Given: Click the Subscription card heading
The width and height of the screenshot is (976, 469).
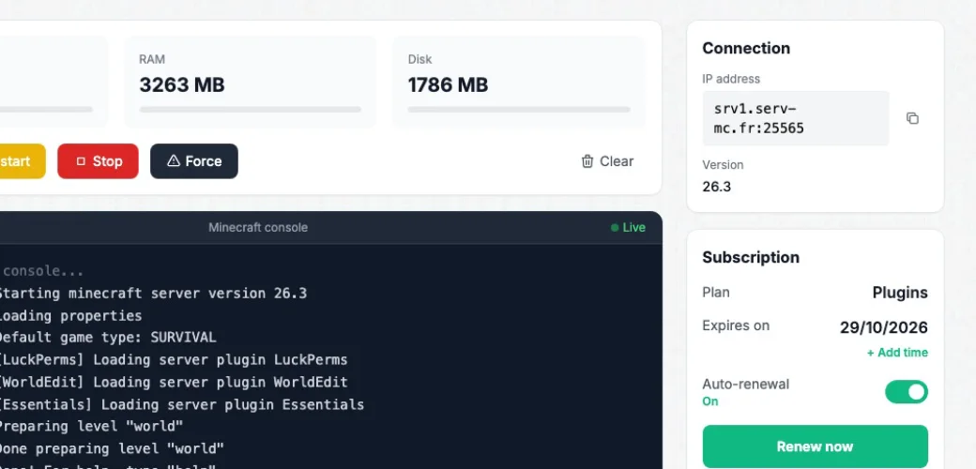Looking at the screenshot, I should (751, 258).
